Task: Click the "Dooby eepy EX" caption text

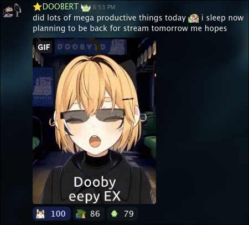Action: [95, 189]
